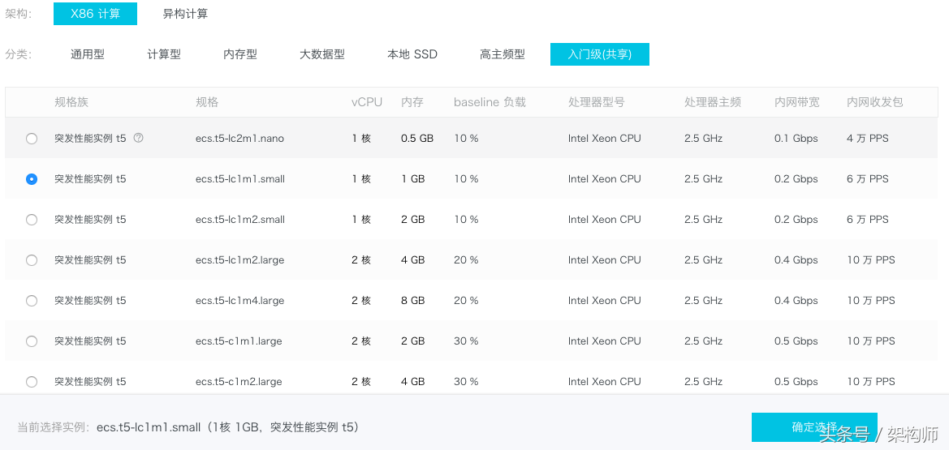Select radio for ecs.t5-lc1m4.large

pos(32,301)
